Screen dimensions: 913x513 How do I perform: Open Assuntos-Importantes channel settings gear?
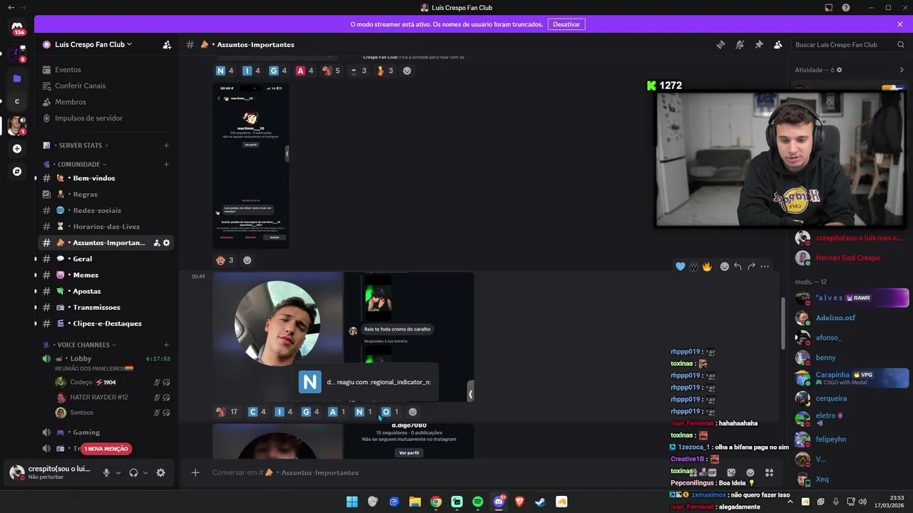click(x=166, y=243)
